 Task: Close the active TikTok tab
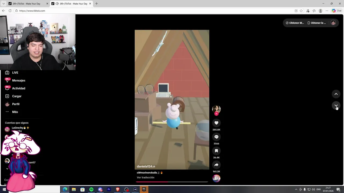pyautogui.click(x=90, y=4)
